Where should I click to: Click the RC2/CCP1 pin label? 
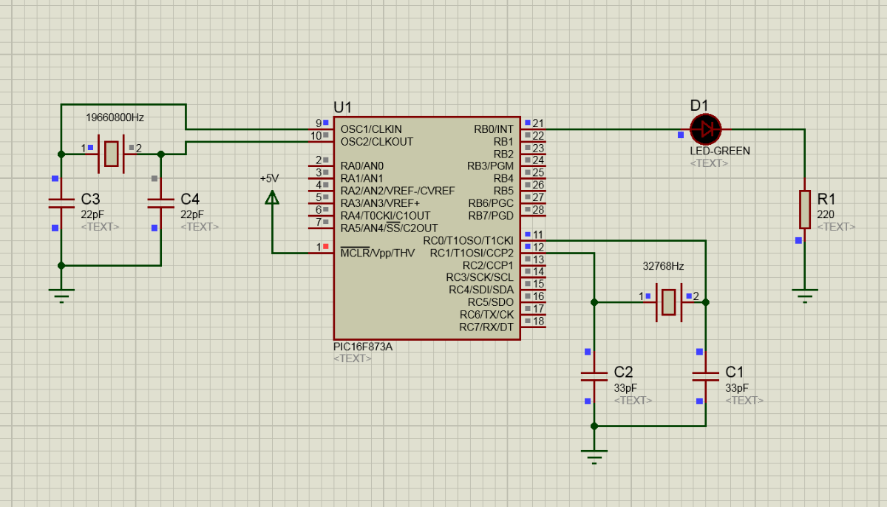[x=488, y=265]
